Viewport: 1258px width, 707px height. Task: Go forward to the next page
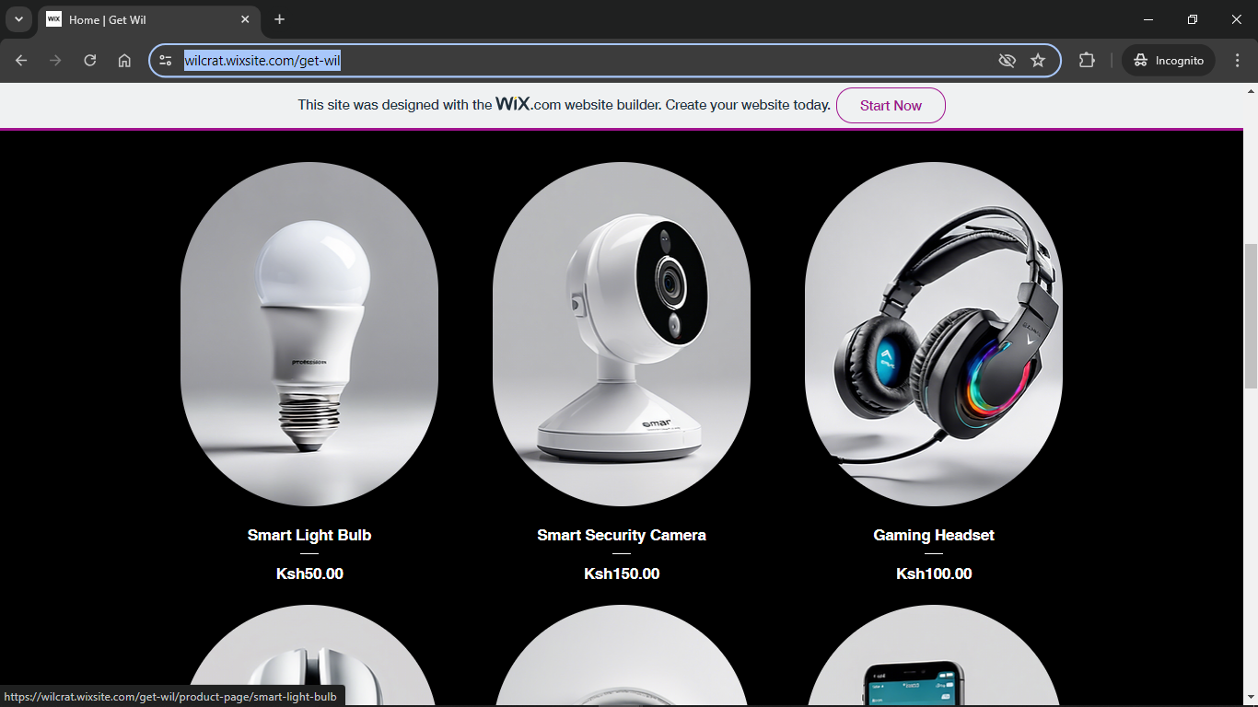[55, 61]
